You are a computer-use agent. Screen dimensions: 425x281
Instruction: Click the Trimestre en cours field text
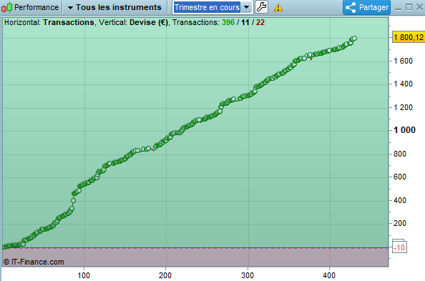pyautogui.click(x=207, y=7)
